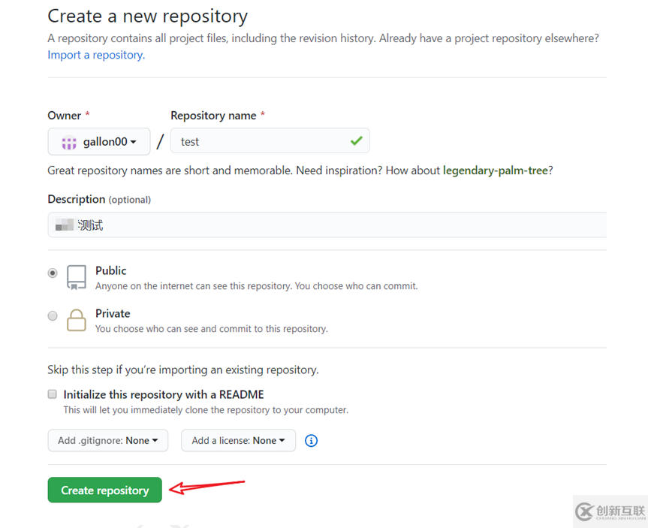Screen dimensions: 648x528
Task: Select the Public visibility radio button
Action: [53, 273]
